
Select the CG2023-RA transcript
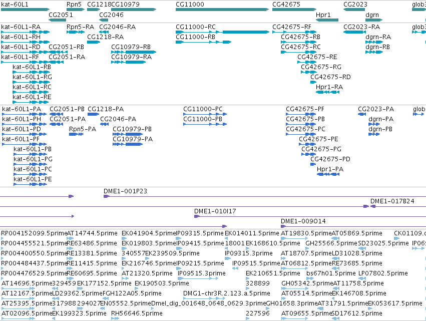point(354,32)
